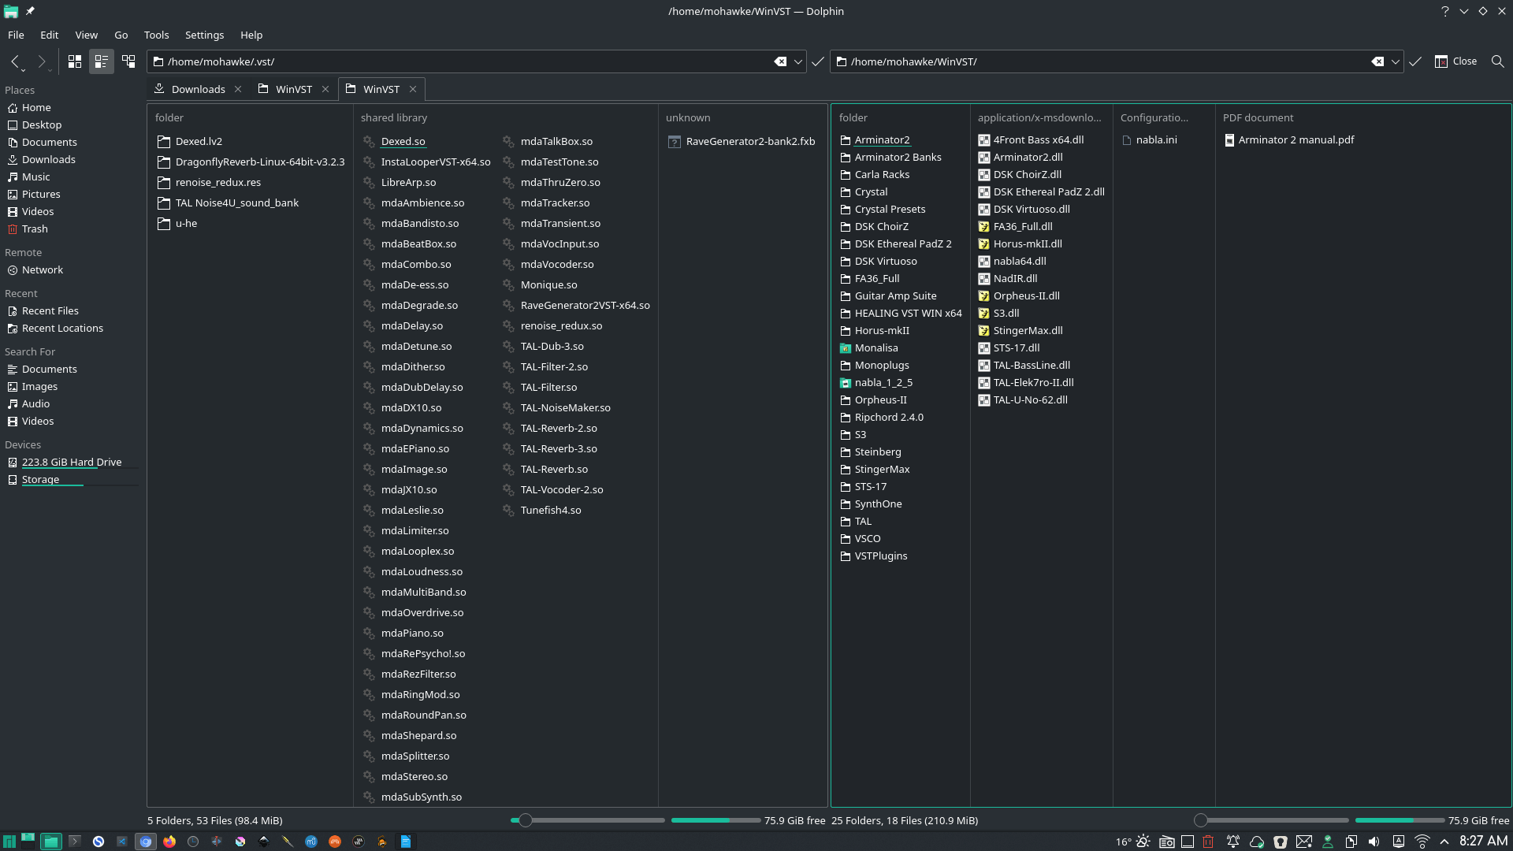Open Trash in Places panel
The height and width of the screenshot is (851, 1513).
[x=35, y=229]
